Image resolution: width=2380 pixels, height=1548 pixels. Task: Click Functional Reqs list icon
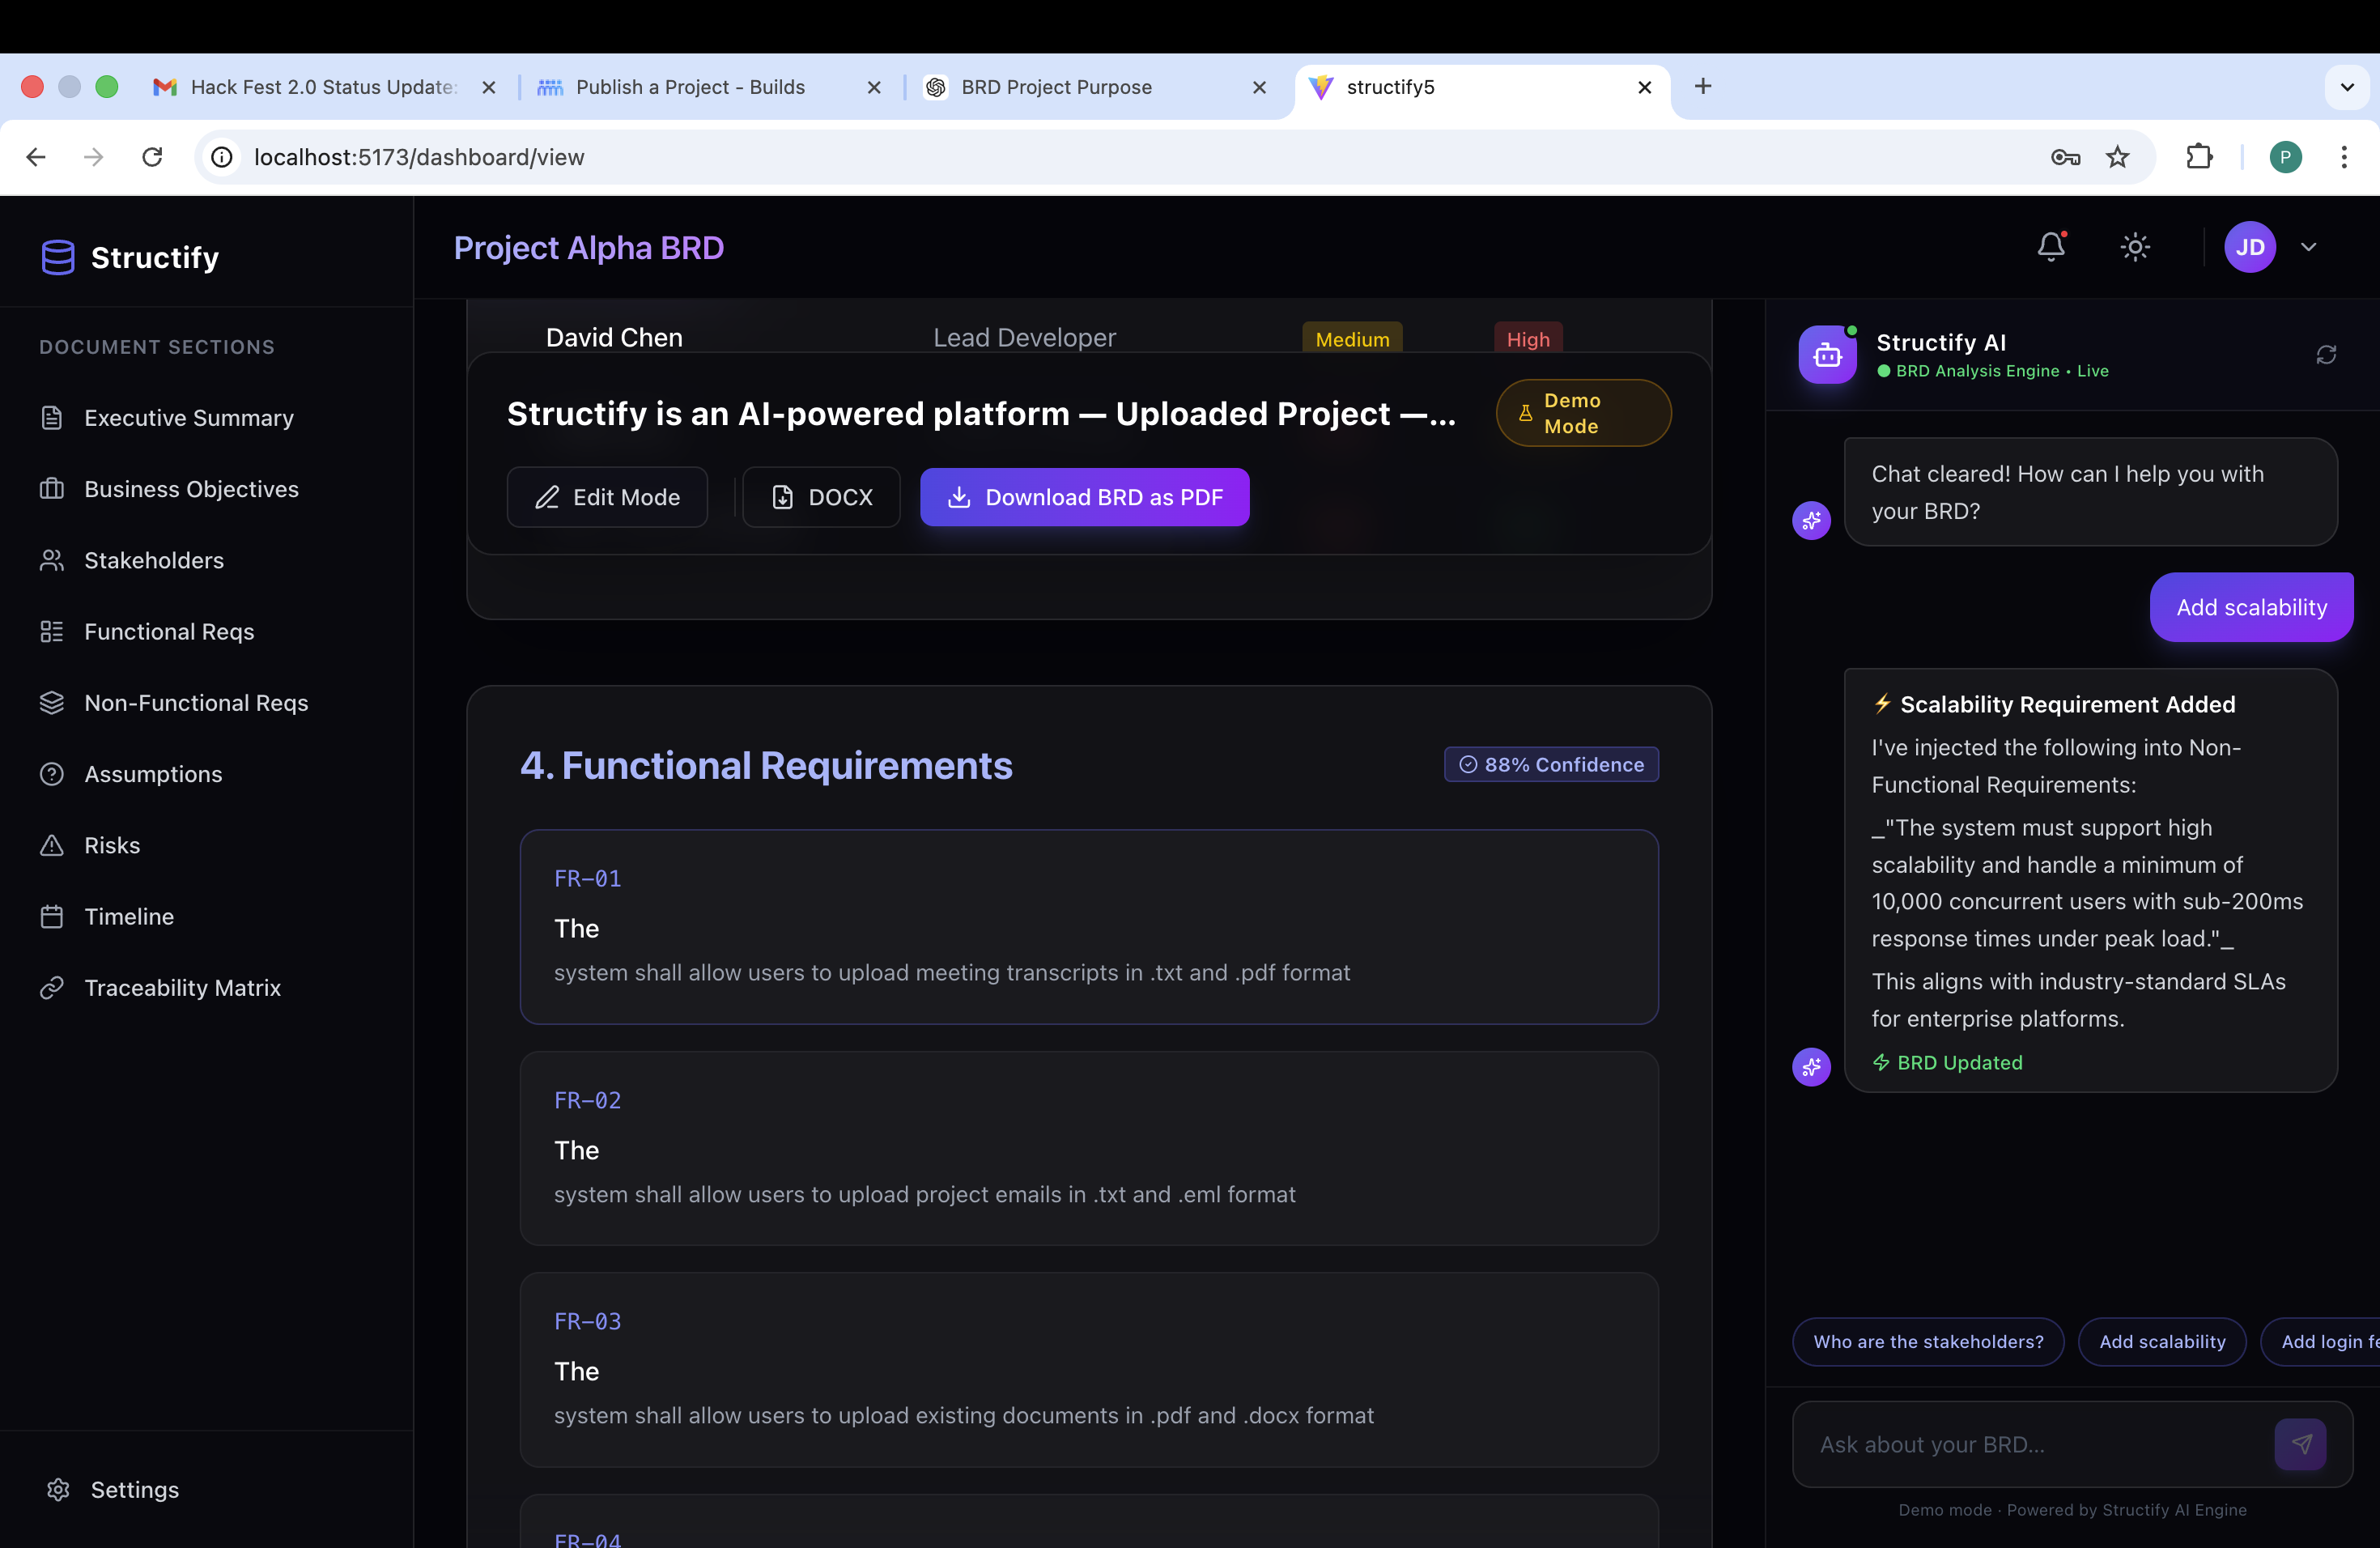(52, 632)
